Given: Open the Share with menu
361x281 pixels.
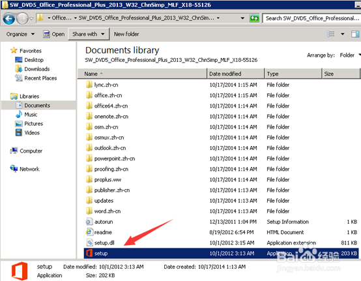Looking at the screenshot, I should pyautogui.click(x=89, y=34).
